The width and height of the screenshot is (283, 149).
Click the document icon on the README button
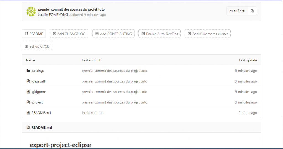click(26, 34)
